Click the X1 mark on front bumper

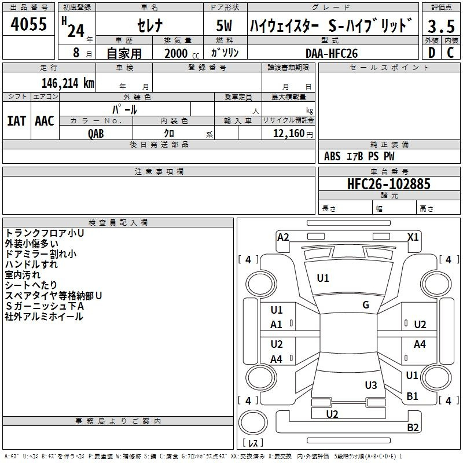(413, 237)
